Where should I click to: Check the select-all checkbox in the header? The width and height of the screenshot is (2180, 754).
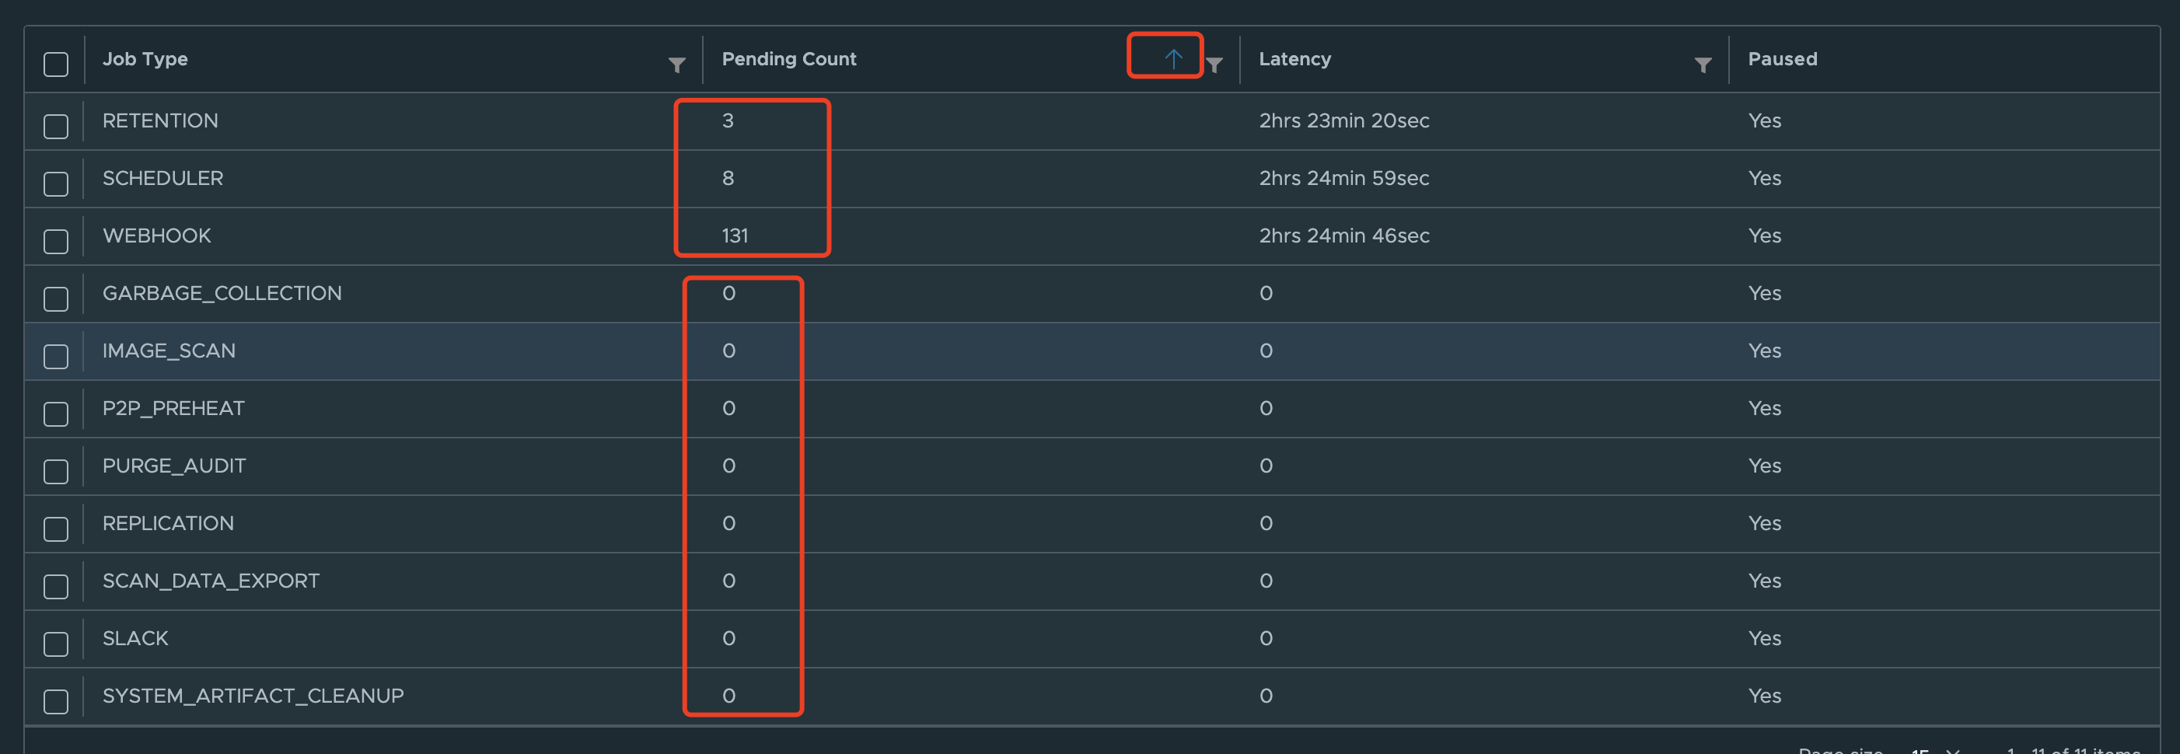[x=55, y=63]
